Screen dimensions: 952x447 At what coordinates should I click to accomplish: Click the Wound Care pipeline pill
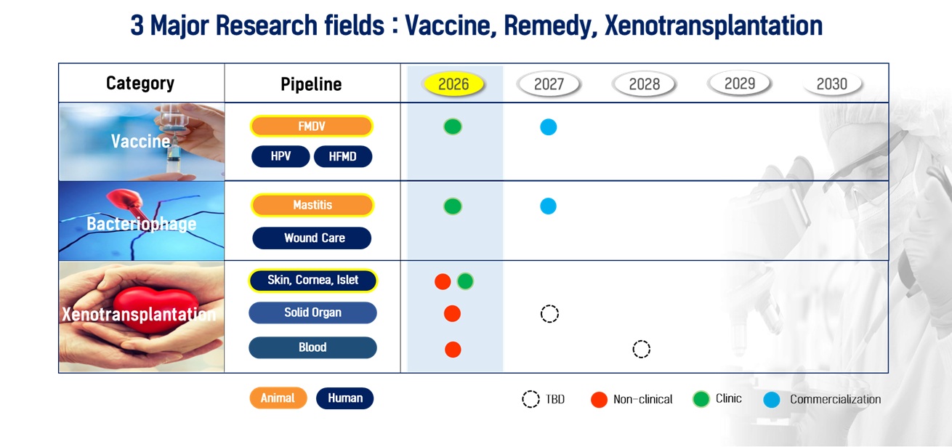coord(312,238)
